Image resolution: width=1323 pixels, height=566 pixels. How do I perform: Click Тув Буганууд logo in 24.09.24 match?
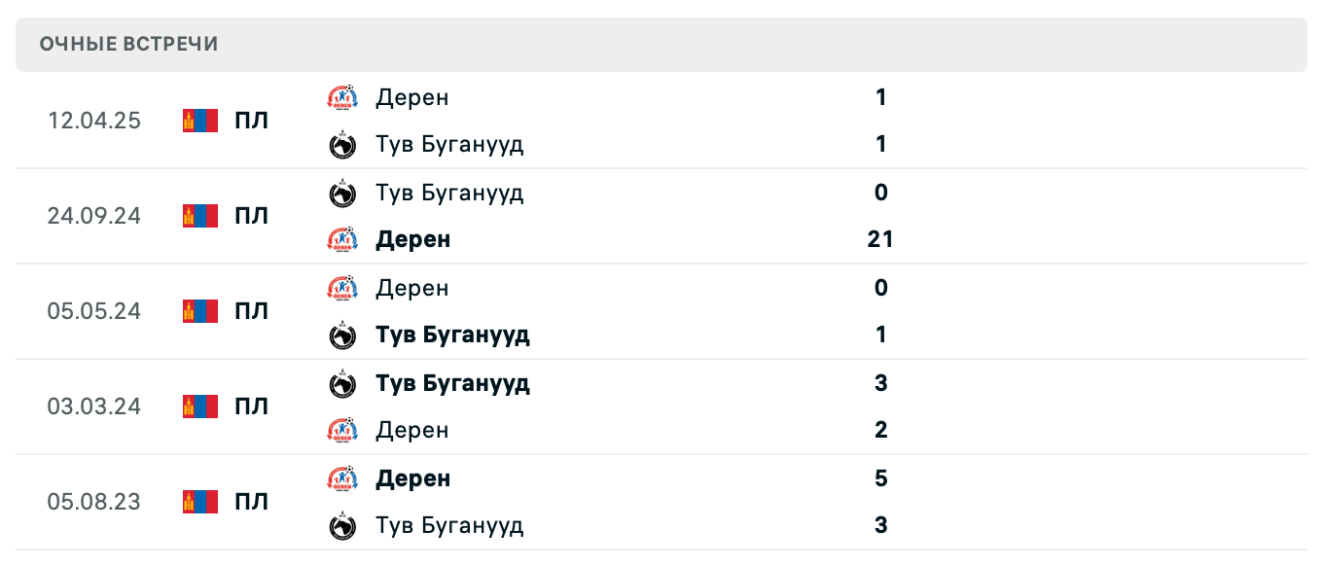(342, 193)
